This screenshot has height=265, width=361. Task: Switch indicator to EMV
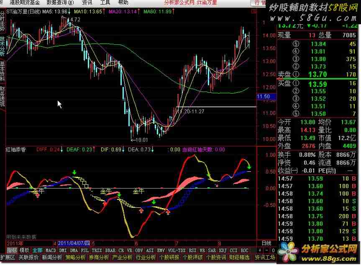(x=161, y=250)
